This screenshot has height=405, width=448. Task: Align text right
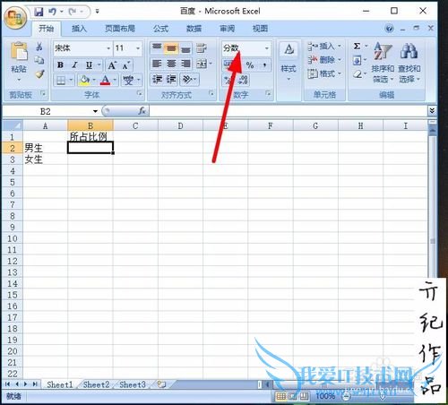[x=185, y=64]
